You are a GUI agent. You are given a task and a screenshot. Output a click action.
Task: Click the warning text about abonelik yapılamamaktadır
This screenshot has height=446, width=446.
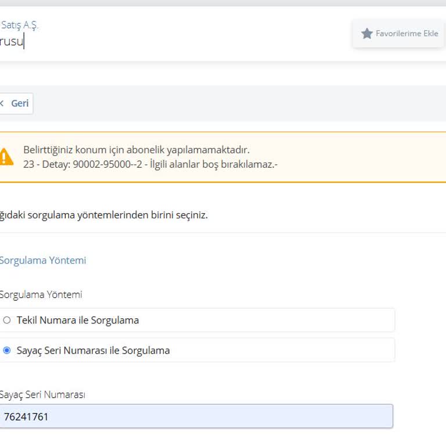[136, 150]
